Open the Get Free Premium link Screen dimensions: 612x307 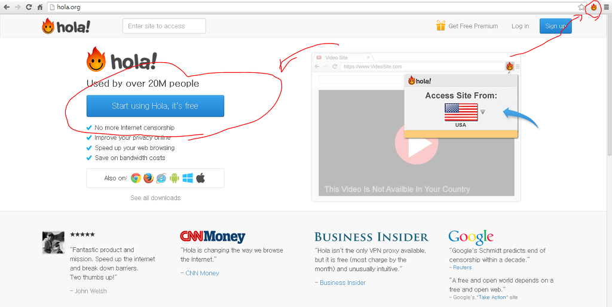click(x=473, y=26)
